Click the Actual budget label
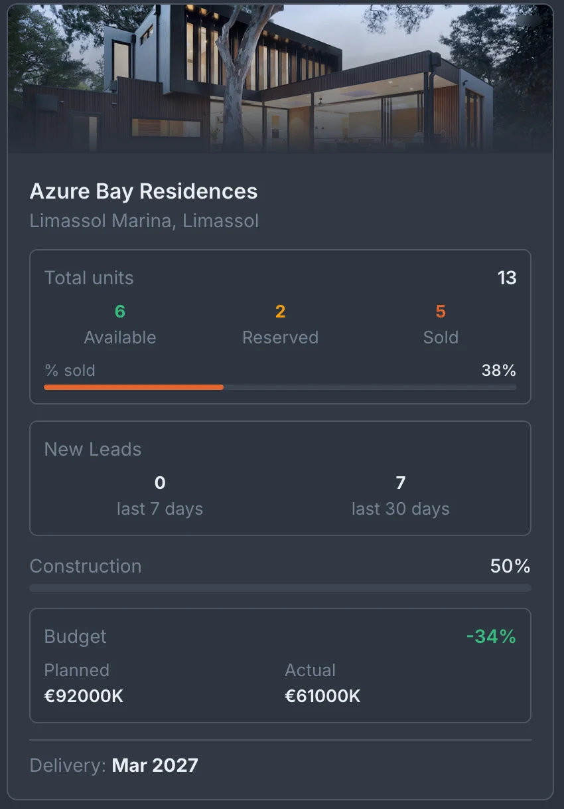 click(310, 670)
